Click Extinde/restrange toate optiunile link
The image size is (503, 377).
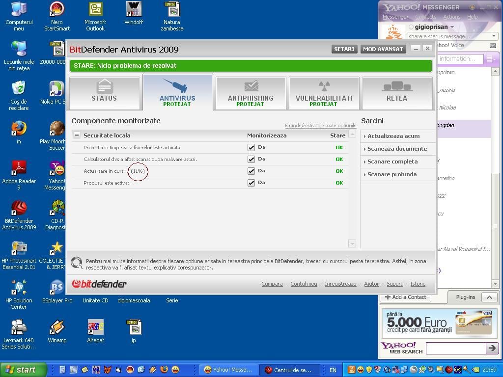(320, 125)
